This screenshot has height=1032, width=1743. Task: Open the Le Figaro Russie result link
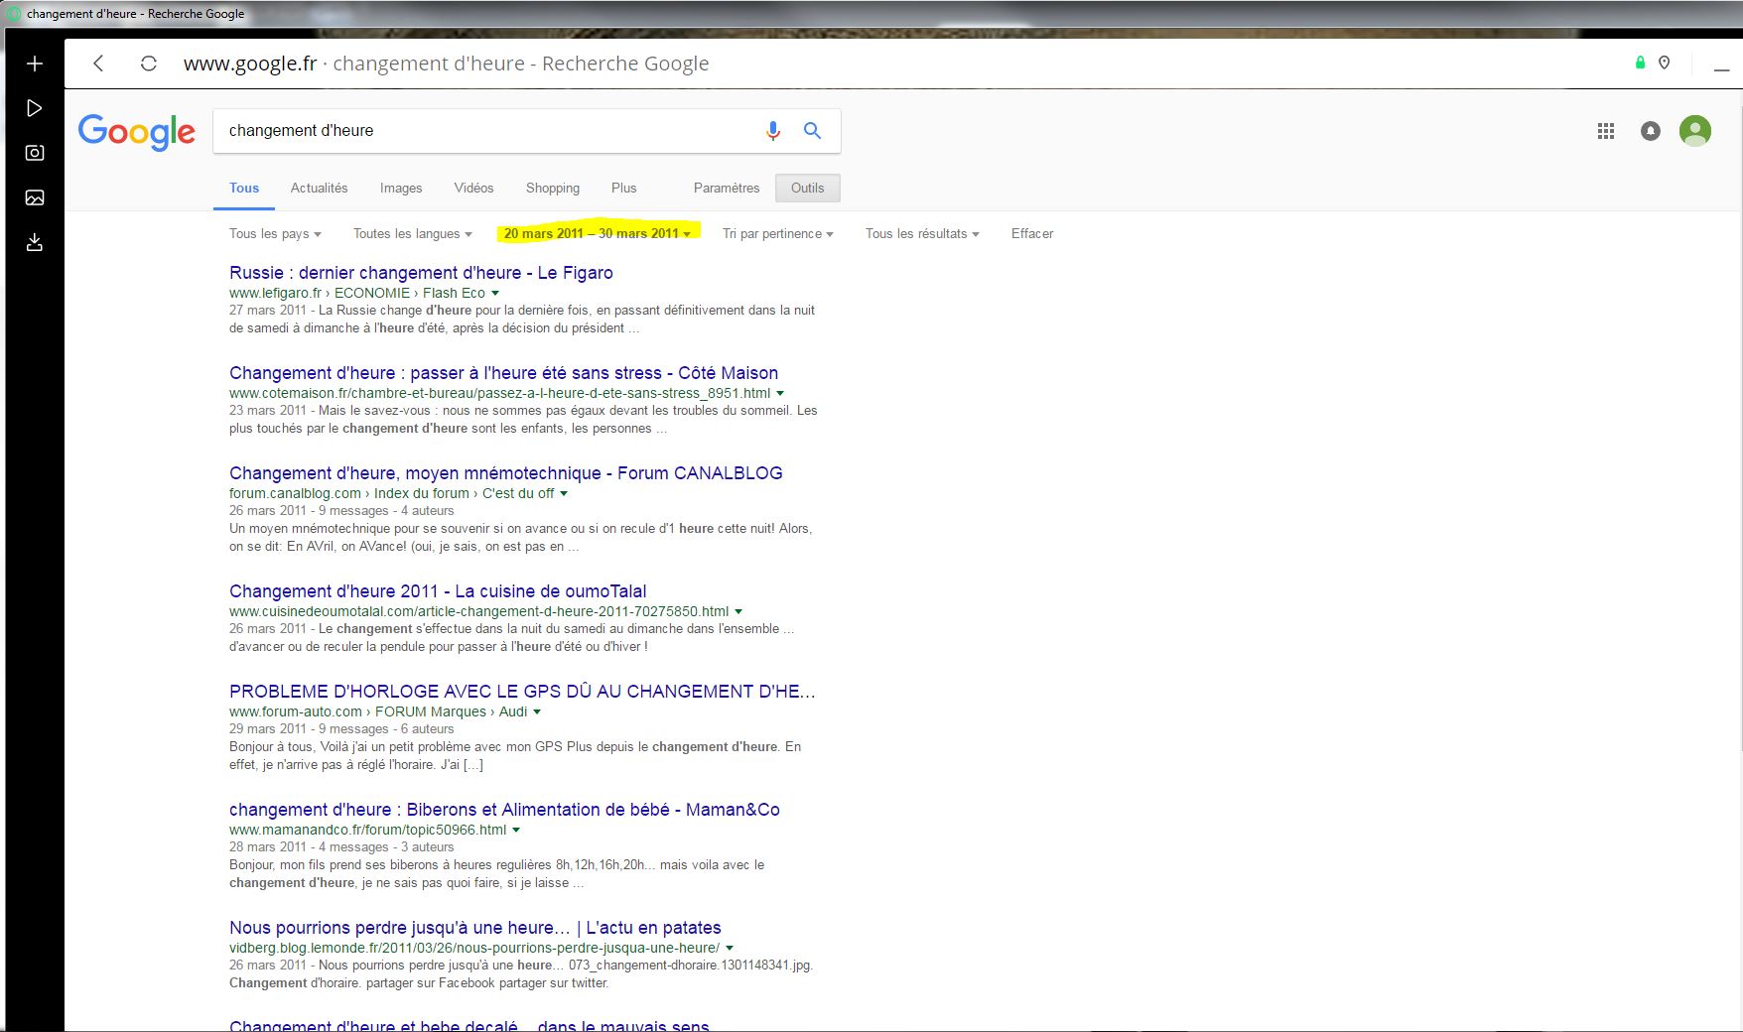(421, 273)
